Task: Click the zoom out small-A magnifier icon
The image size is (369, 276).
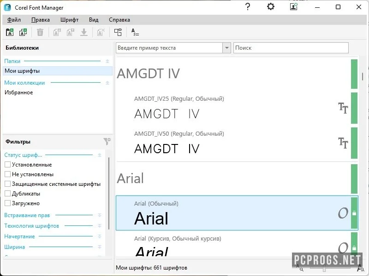Action: [x=299, y=268]
